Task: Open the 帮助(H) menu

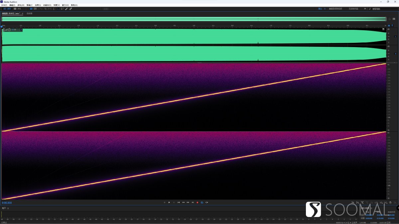Action: [x=74, y=5]
